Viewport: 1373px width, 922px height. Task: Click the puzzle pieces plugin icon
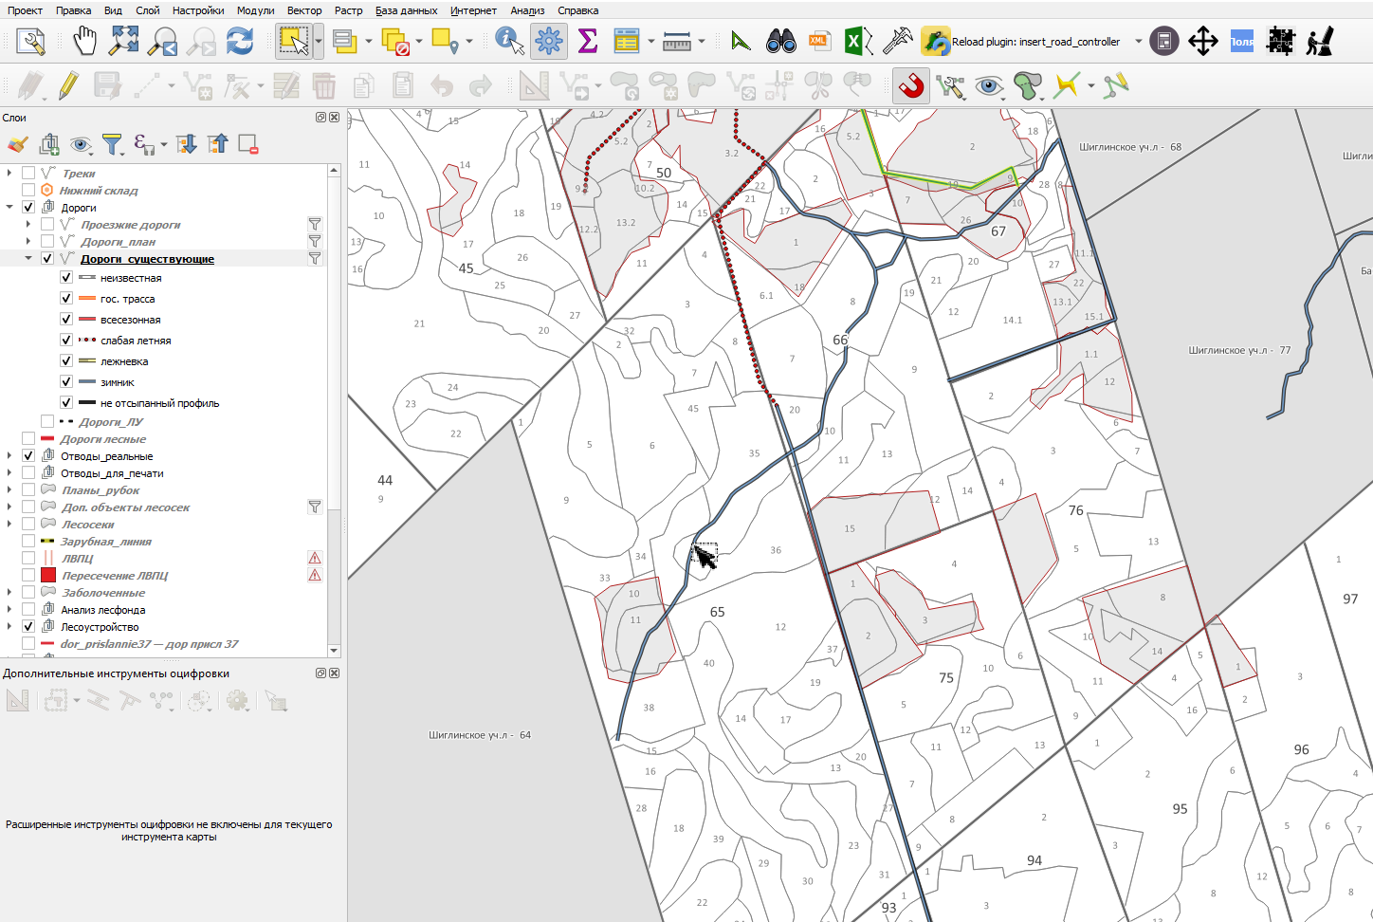click(1281, 41)
